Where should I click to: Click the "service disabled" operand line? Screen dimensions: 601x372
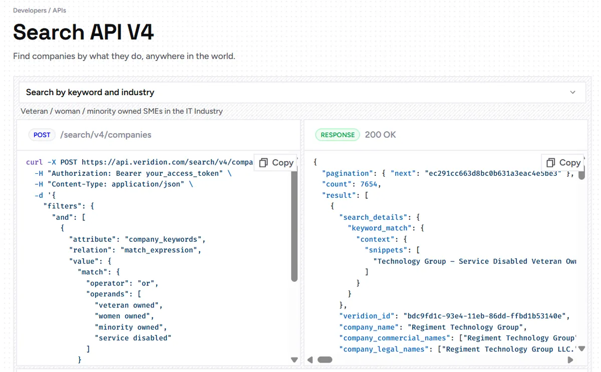pos(133,338)
